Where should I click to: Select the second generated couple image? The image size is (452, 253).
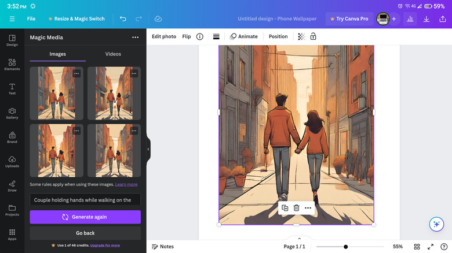coord(114,93)
